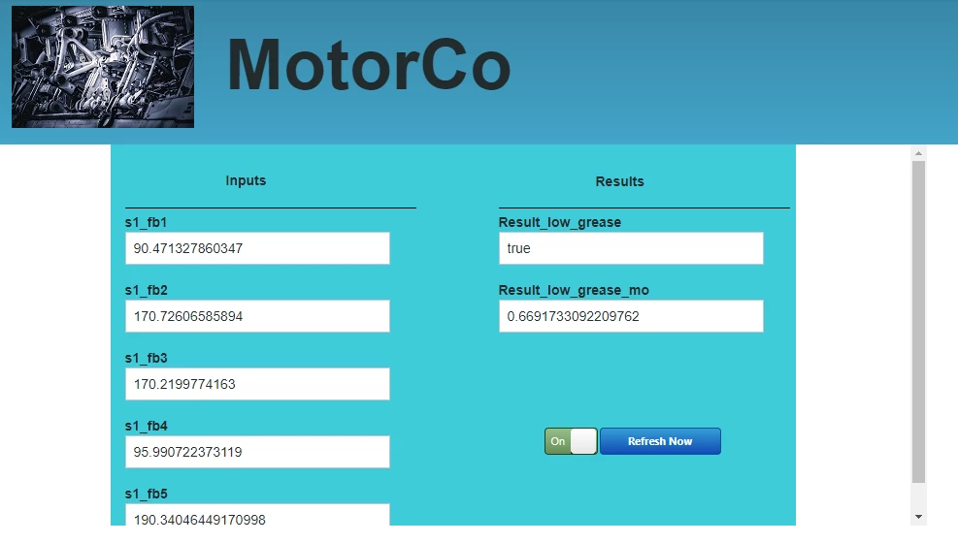Screen dimensions: 958x543
Task: Select the s1_fb3 value field
Action: point(257,384)
